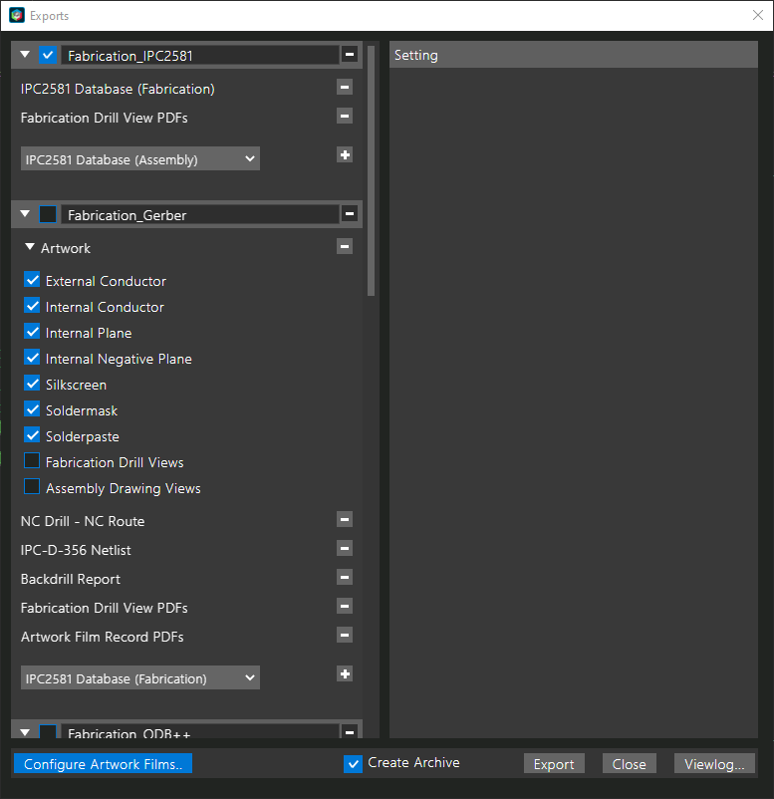Viewport: 774px width, 799px height.
Task: Click the export list vertical scrollbar
Action: click(x=371, y=170)
